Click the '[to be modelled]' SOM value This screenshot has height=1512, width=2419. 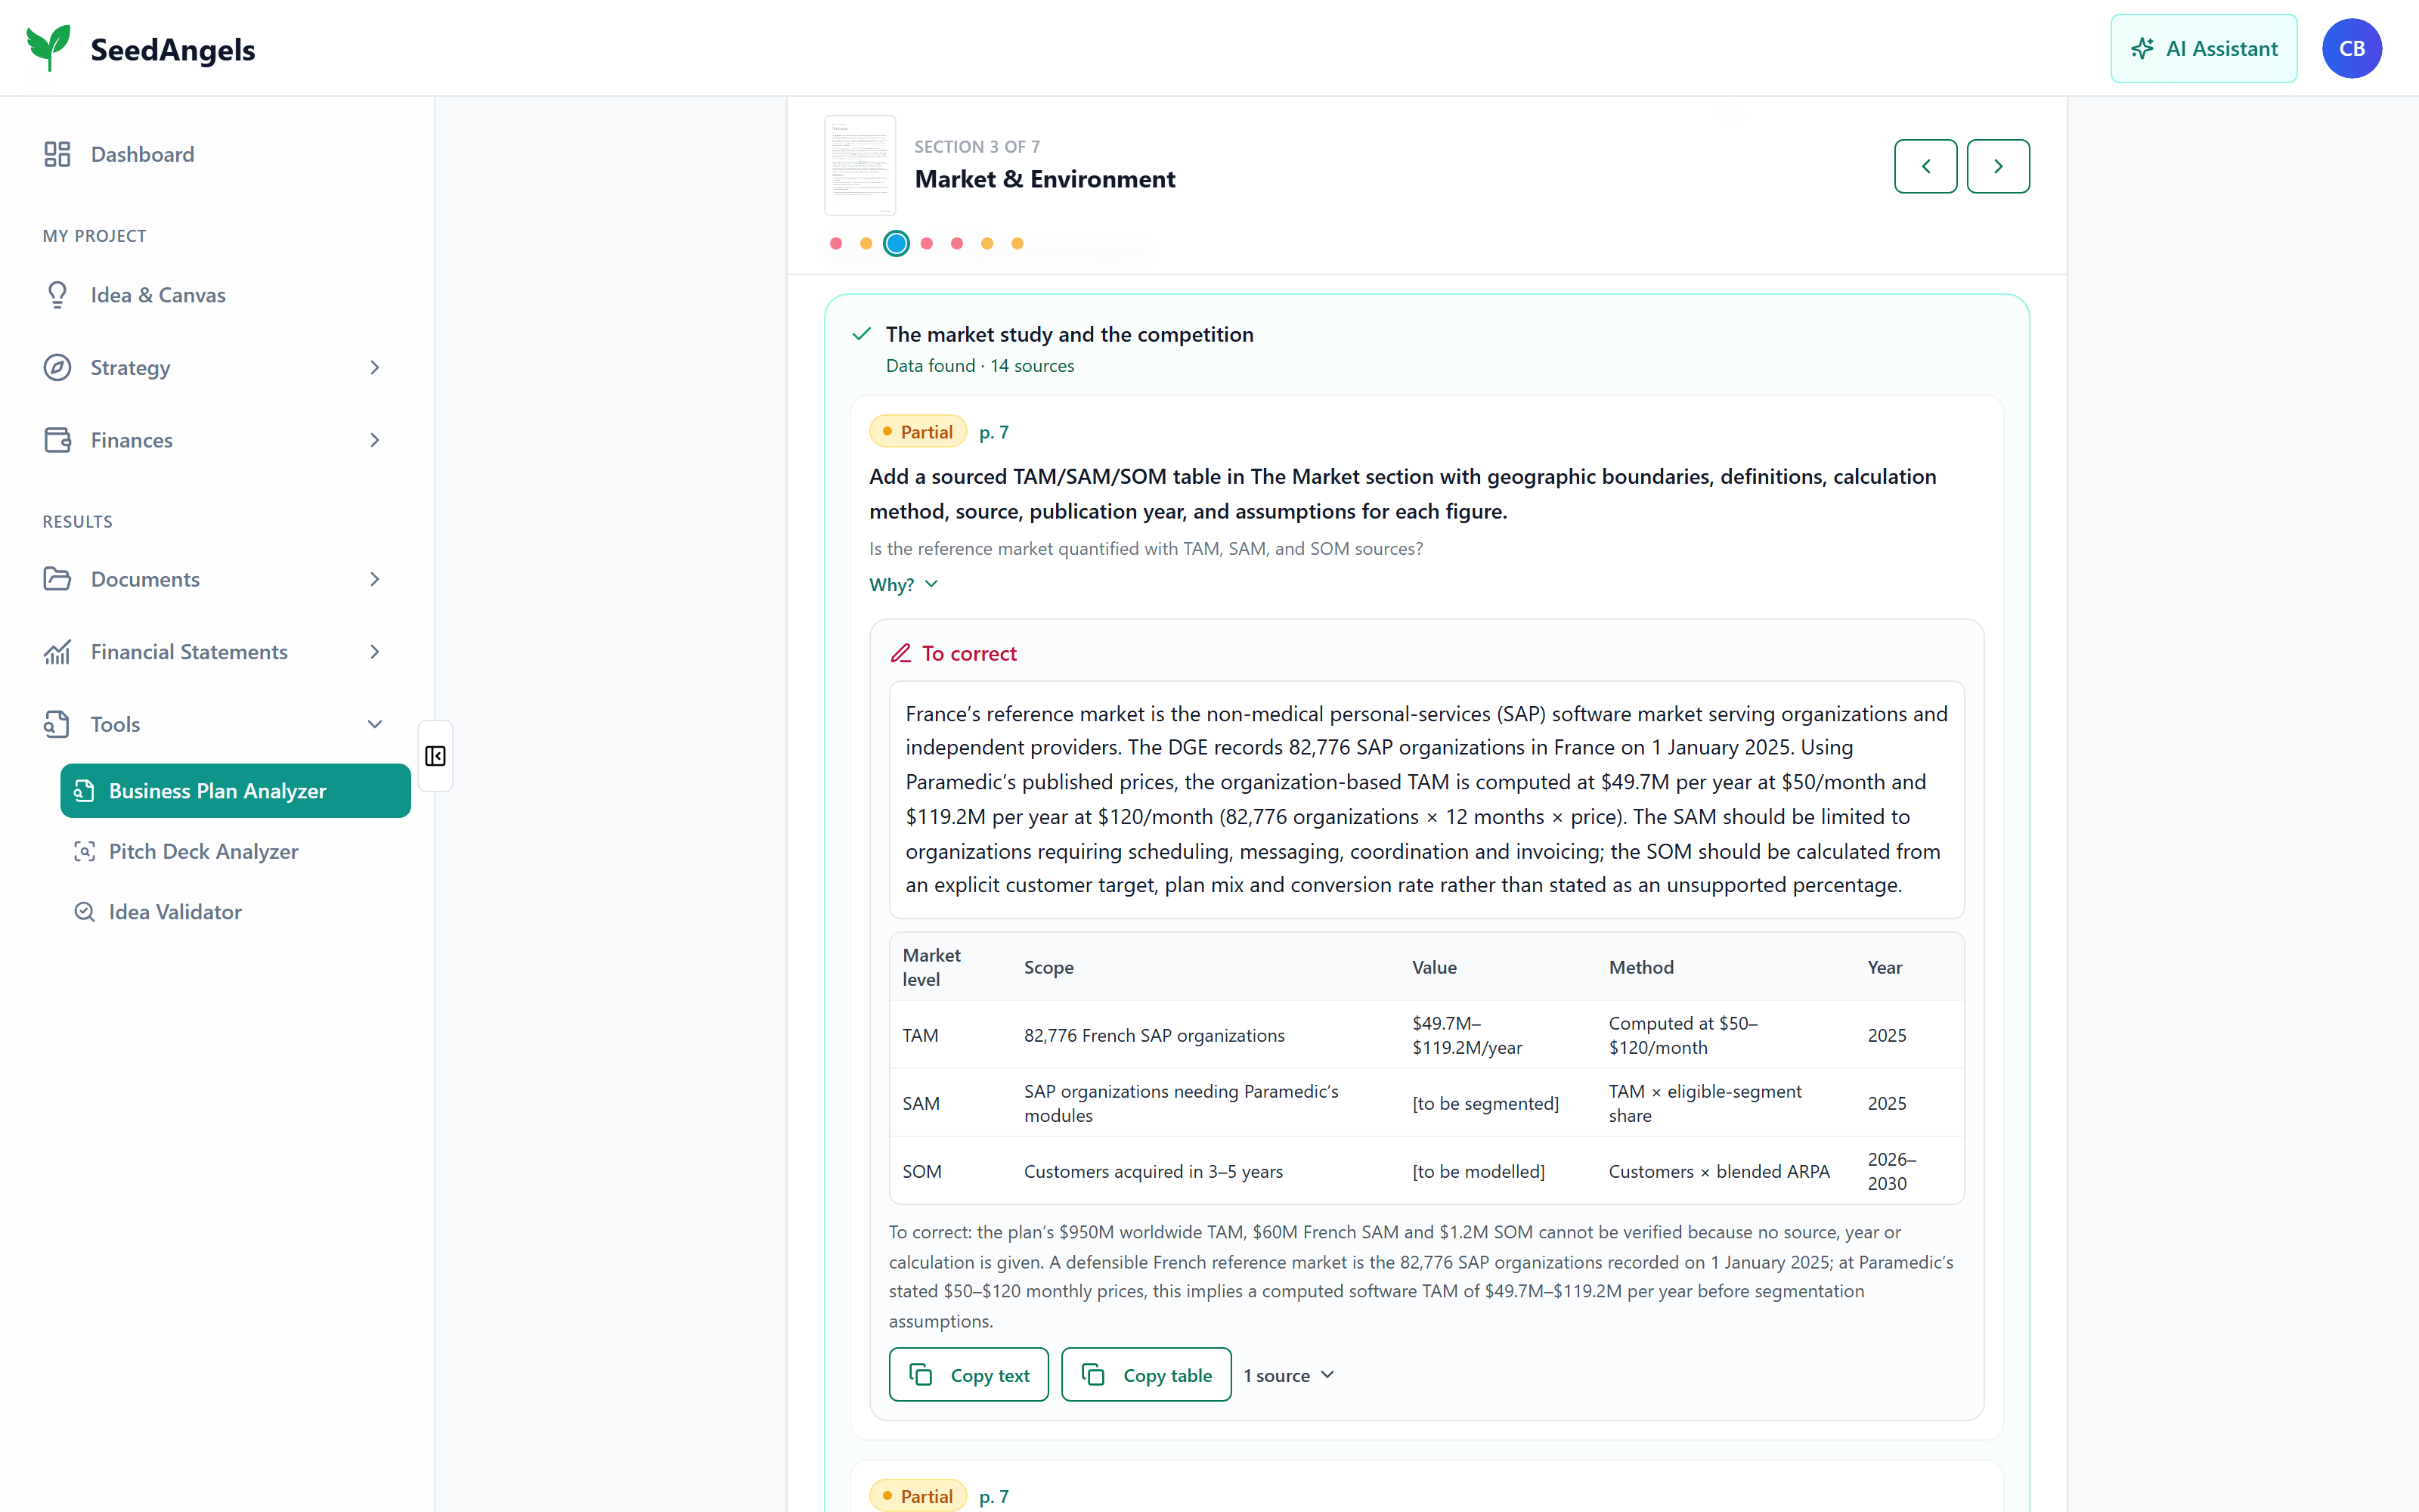pyautogui.click(x=1479, y=1171)
